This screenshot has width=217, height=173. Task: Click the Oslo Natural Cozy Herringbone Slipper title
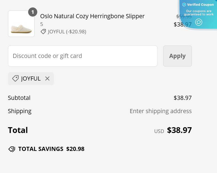[92, 16]
